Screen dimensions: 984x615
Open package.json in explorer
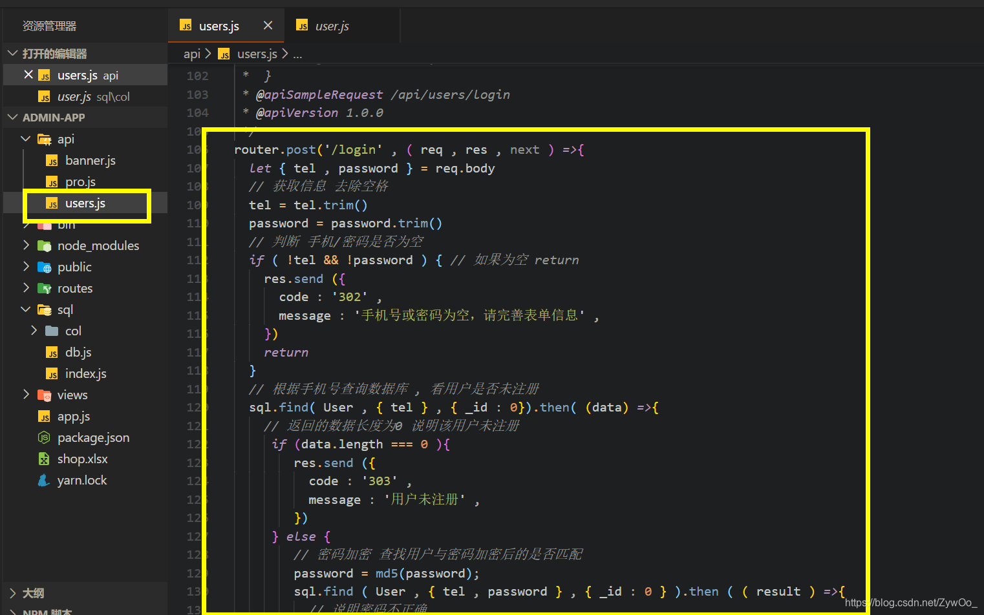pos(93,437)
